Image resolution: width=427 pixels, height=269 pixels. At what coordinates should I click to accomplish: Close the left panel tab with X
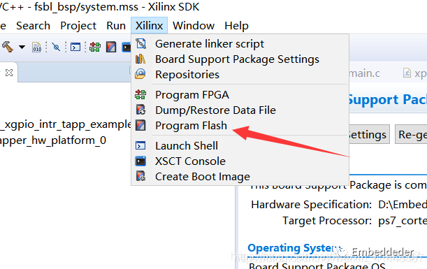[9, 73]
